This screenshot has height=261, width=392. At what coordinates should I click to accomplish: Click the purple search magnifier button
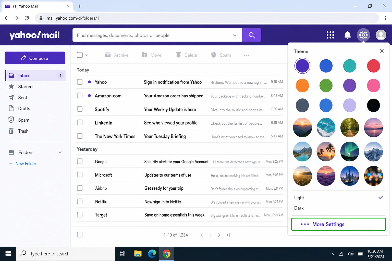click(252, 35)
